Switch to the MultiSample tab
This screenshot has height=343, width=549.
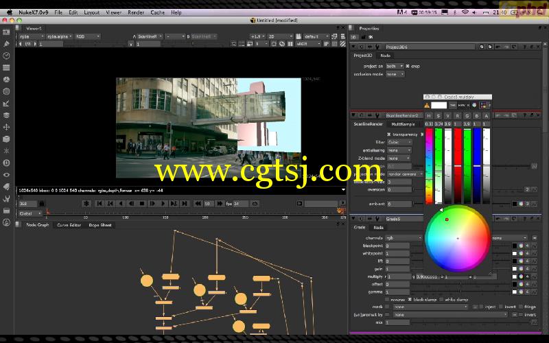[403, 124]
